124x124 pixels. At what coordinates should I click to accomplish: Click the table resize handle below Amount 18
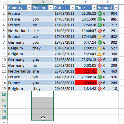click(x=118, y=90)
